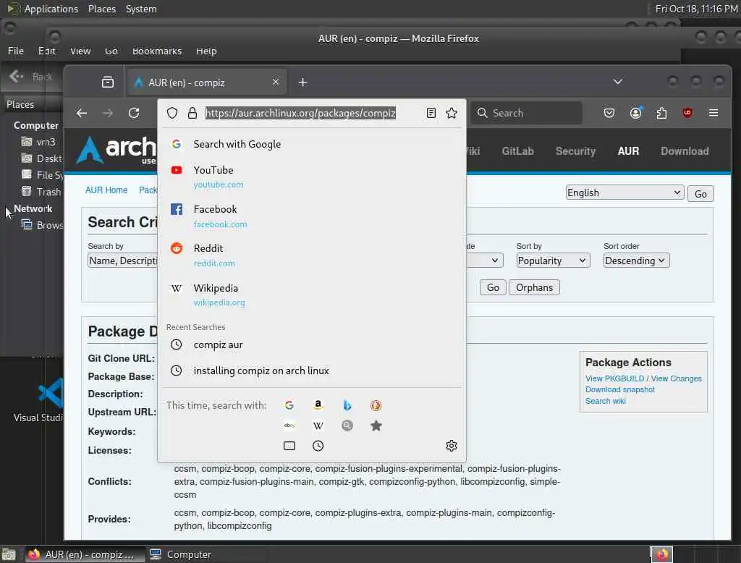The height and width of the screenshot is (563, 741).
Task: Open the Sort by Popularity dropdown
Action: (552, 261)
